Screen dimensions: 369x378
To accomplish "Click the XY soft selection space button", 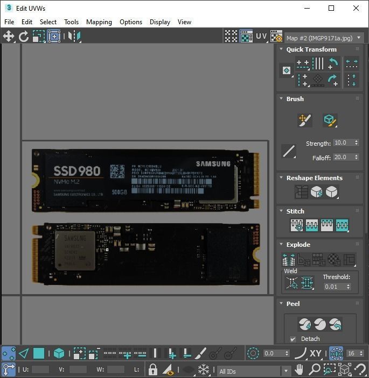I will click(x=315, y=353).
